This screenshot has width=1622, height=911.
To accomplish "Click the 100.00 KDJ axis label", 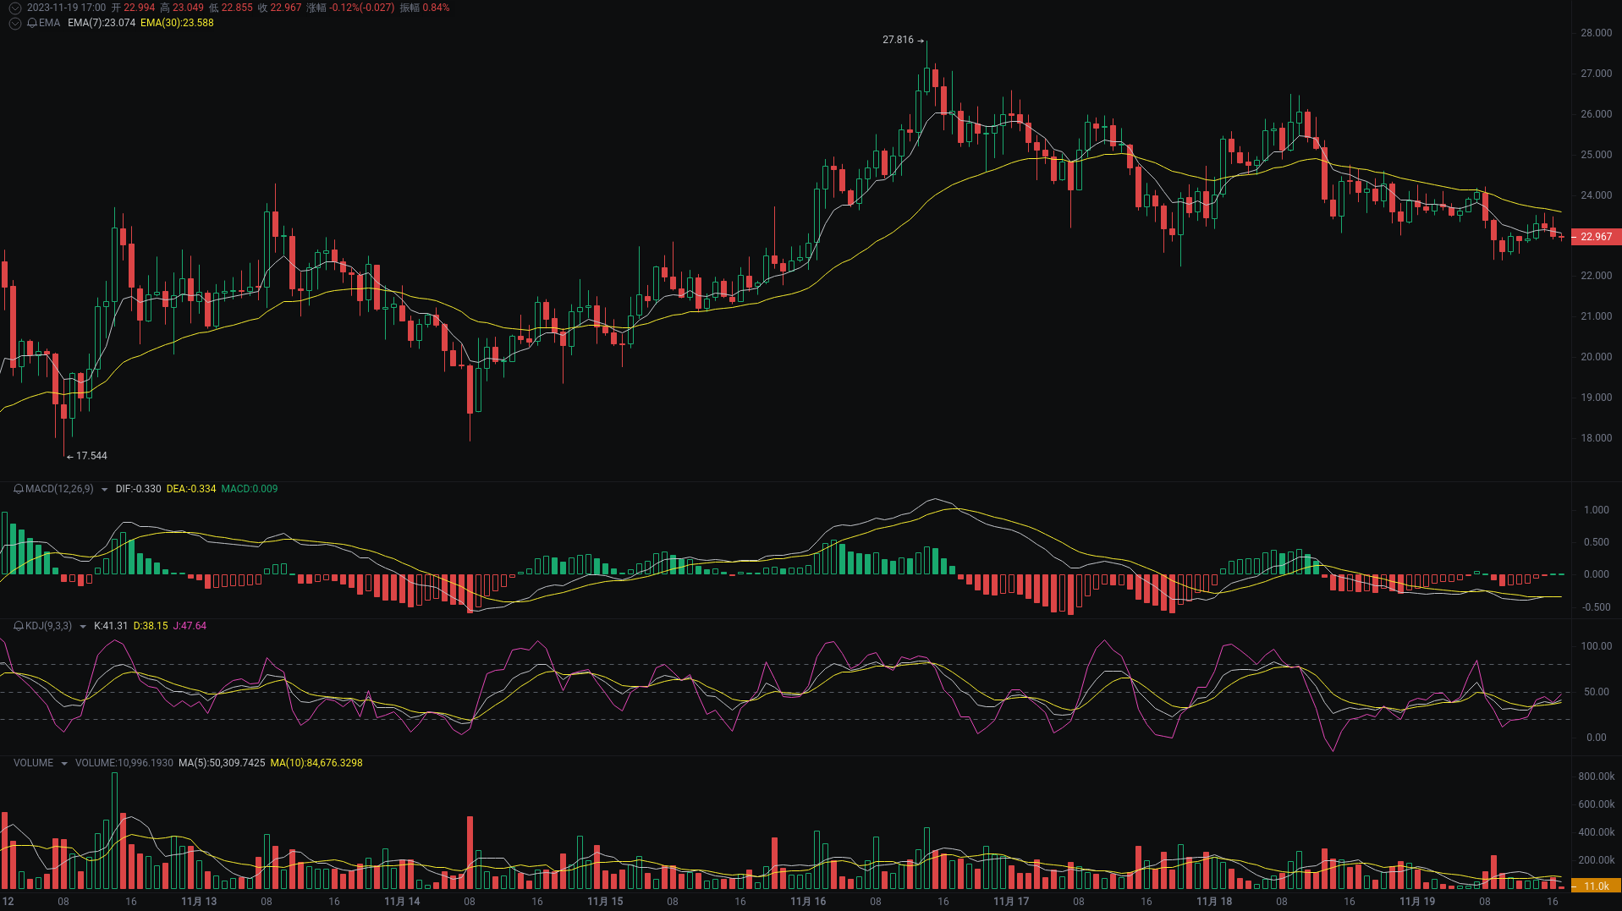I will [1596, 646].
